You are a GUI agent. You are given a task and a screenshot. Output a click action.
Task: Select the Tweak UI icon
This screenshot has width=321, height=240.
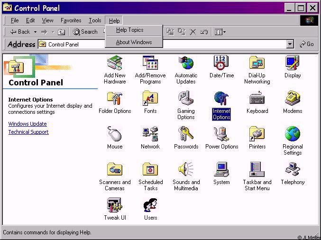(115, 205)
